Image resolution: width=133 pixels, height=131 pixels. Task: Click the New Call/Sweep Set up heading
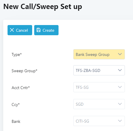click(43, 7)
